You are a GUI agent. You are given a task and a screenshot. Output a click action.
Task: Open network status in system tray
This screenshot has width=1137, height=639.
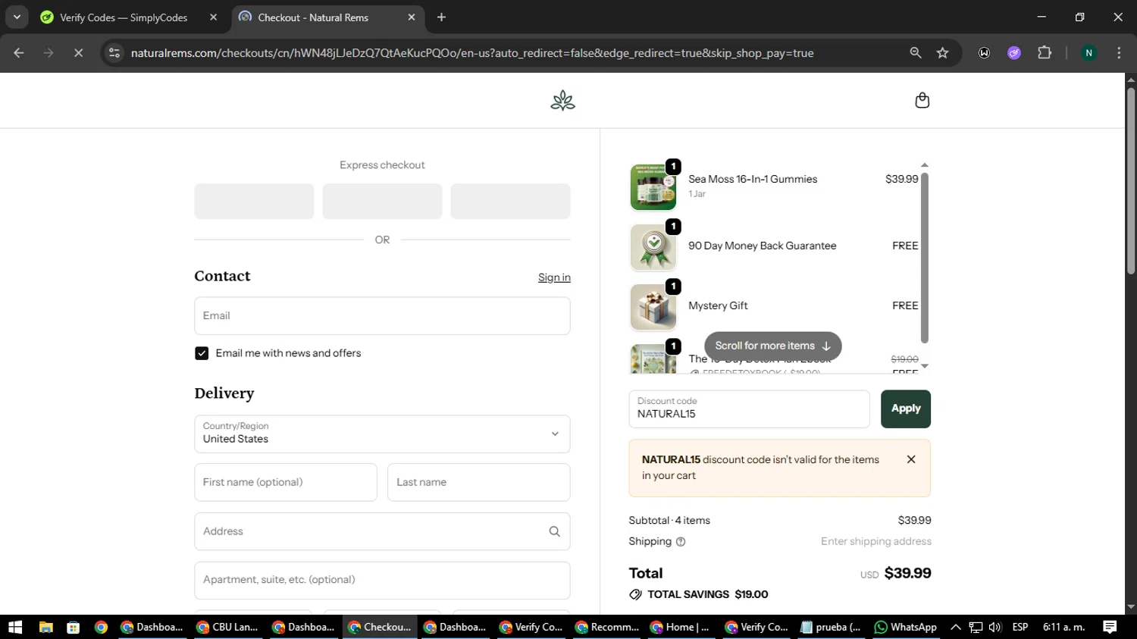[976, 627]
